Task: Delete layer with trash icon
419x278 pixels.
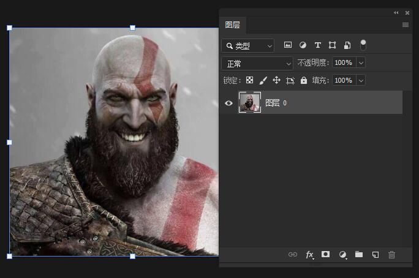Action: coord(391,255)
